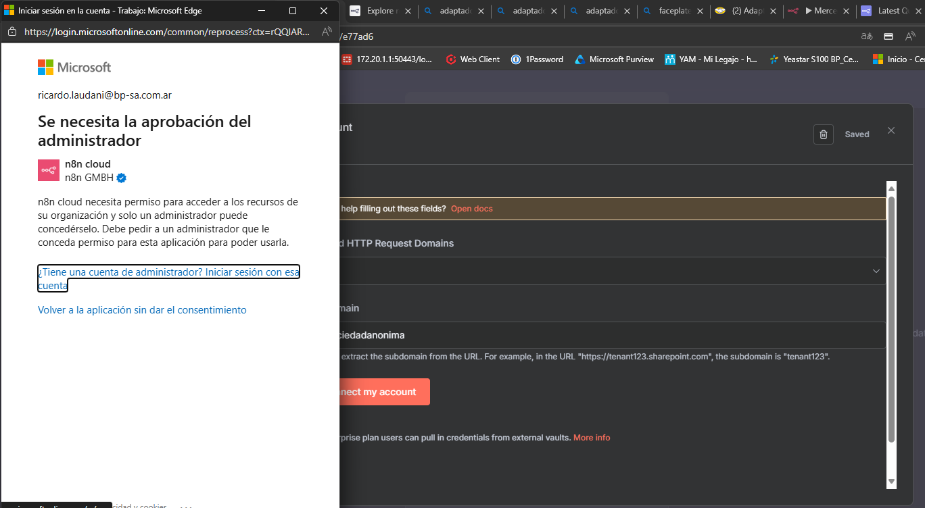The width and height of the screenshot is (925, 508).
Task: Close the (2) Adap browser tab
Action: tap(773, 11)
